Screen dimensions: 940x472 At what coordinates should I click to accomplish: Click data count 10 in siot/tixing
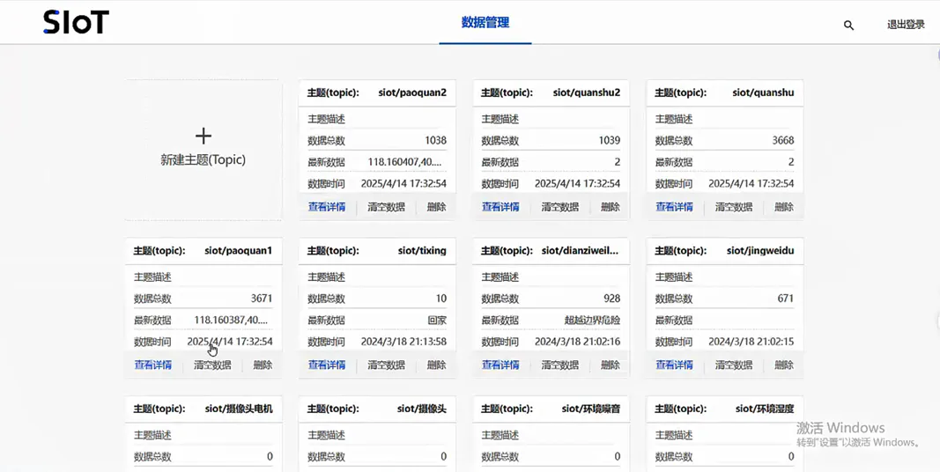(x=441, y=299)
